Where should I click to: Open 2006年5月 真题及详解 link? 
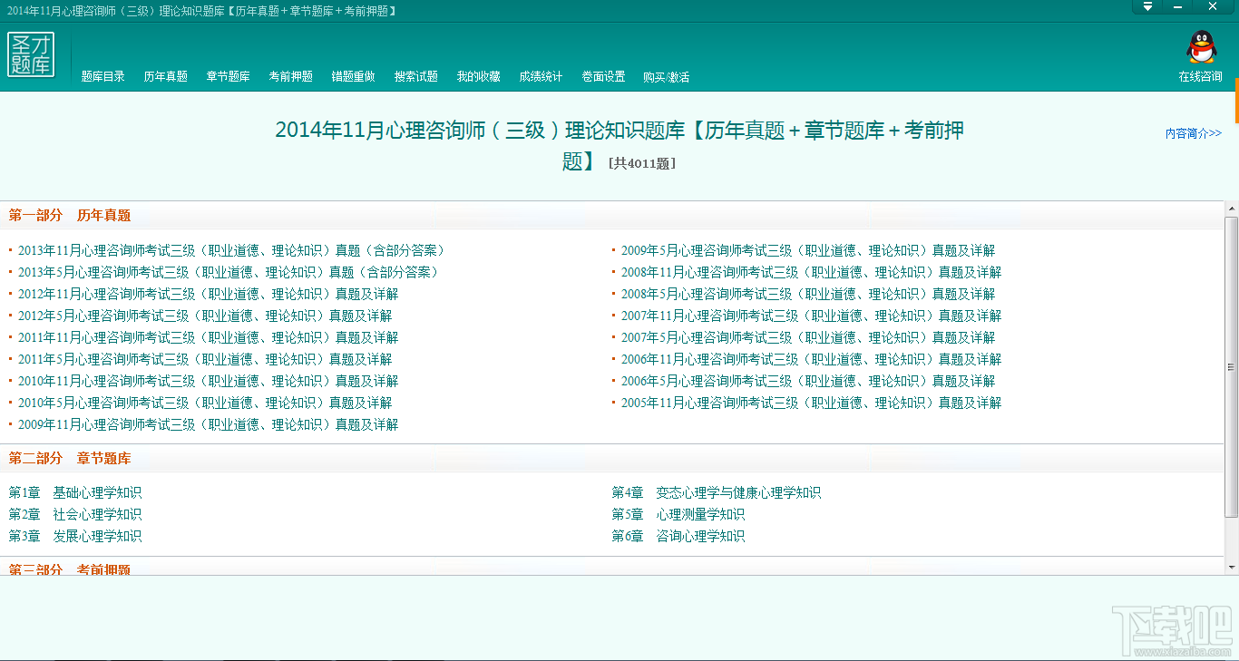click(x=808, y=381)
